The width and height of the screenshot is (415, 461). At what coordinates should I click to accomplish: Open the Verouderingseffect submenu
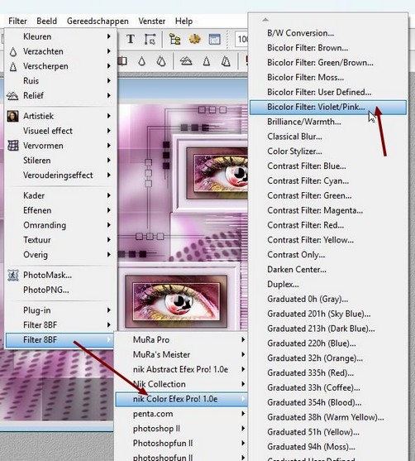tap(60, 175)
